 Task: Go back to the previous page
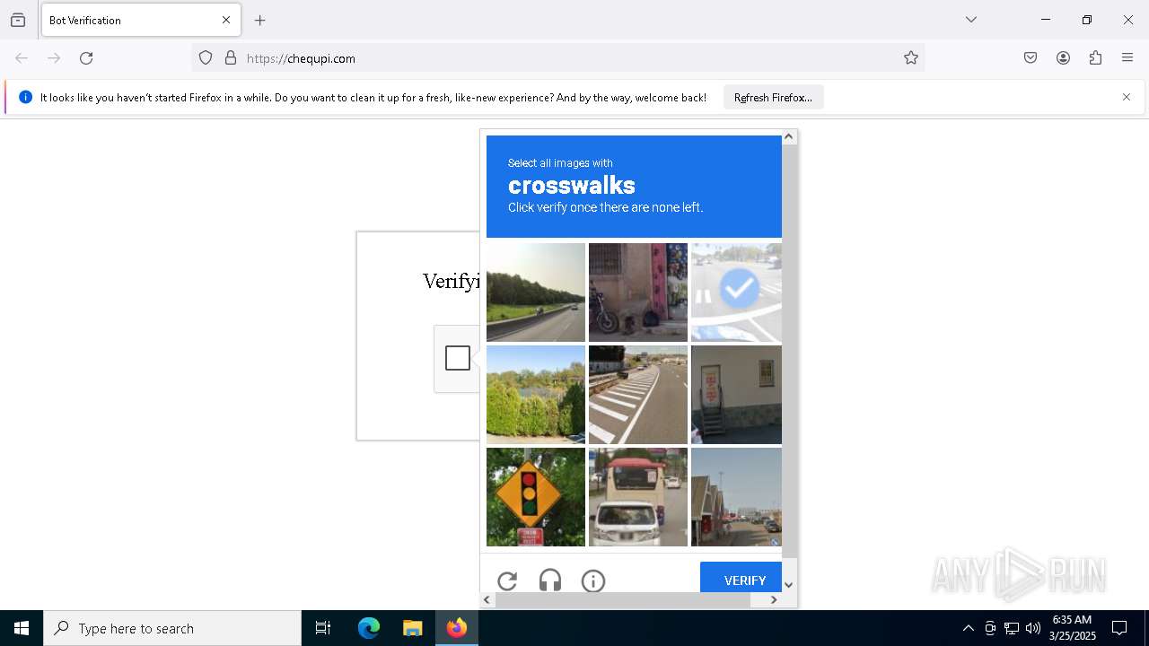pos(22,58)
